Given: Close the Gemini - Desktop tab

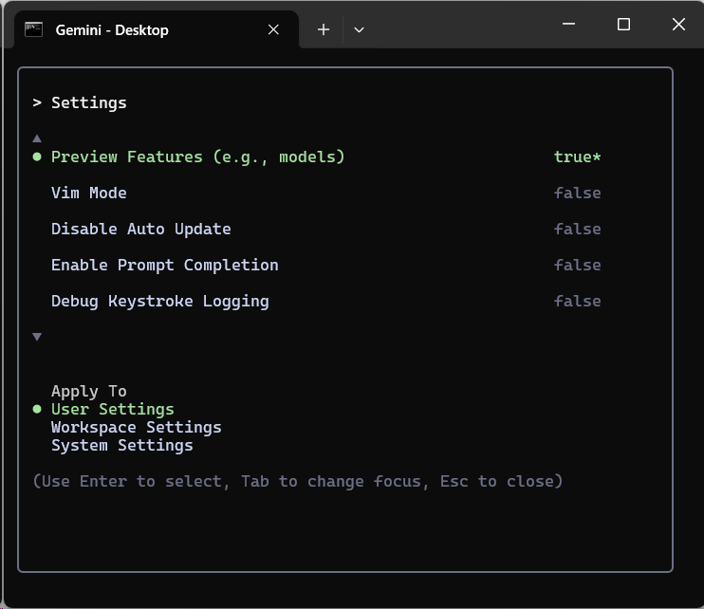Looking at the screenshot, I should (273, 29).
